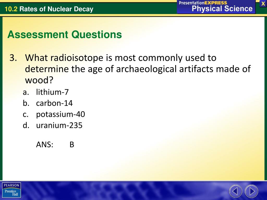The height and width of the screenshot is (200, 267).
Task: Select answer c. potassium-40
Action: point(54,114)
